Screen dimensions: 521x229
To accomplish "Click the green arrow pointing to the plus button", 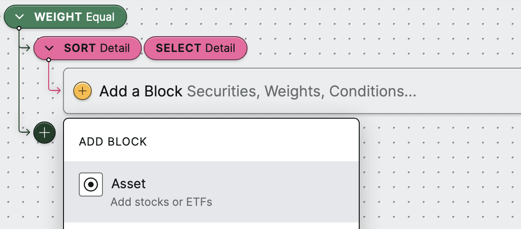I will [x=25, y=133].
